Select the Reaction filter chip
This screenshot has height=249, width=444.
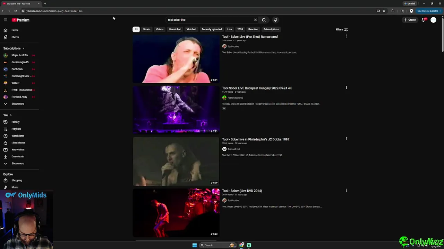coord(253,29)
